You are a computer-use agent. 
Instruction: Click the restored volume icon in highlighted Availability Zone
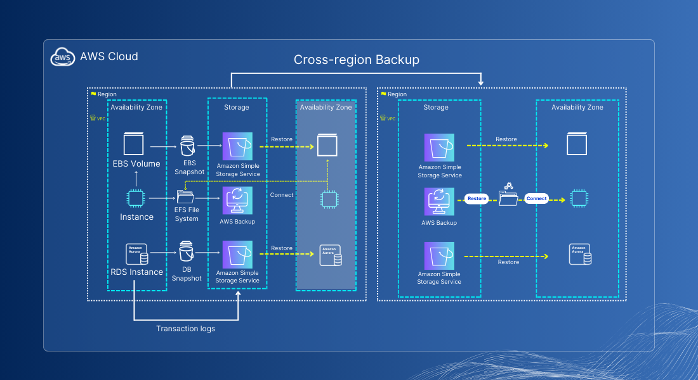click(327, 145)
